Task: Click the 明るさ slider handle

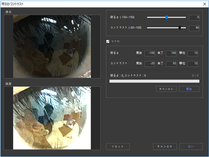Action: (167, 17)
